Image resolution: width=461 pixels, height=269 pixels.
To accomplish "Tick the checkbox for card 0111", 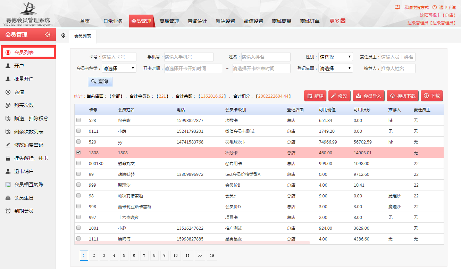I will [78, 131].
